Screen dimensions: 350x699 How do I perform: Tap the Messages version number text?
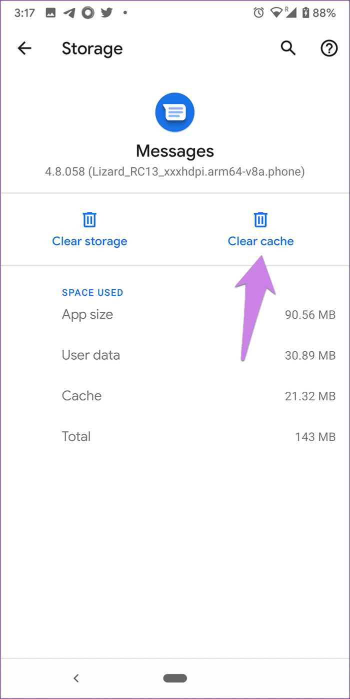click(x=174, y=172)
